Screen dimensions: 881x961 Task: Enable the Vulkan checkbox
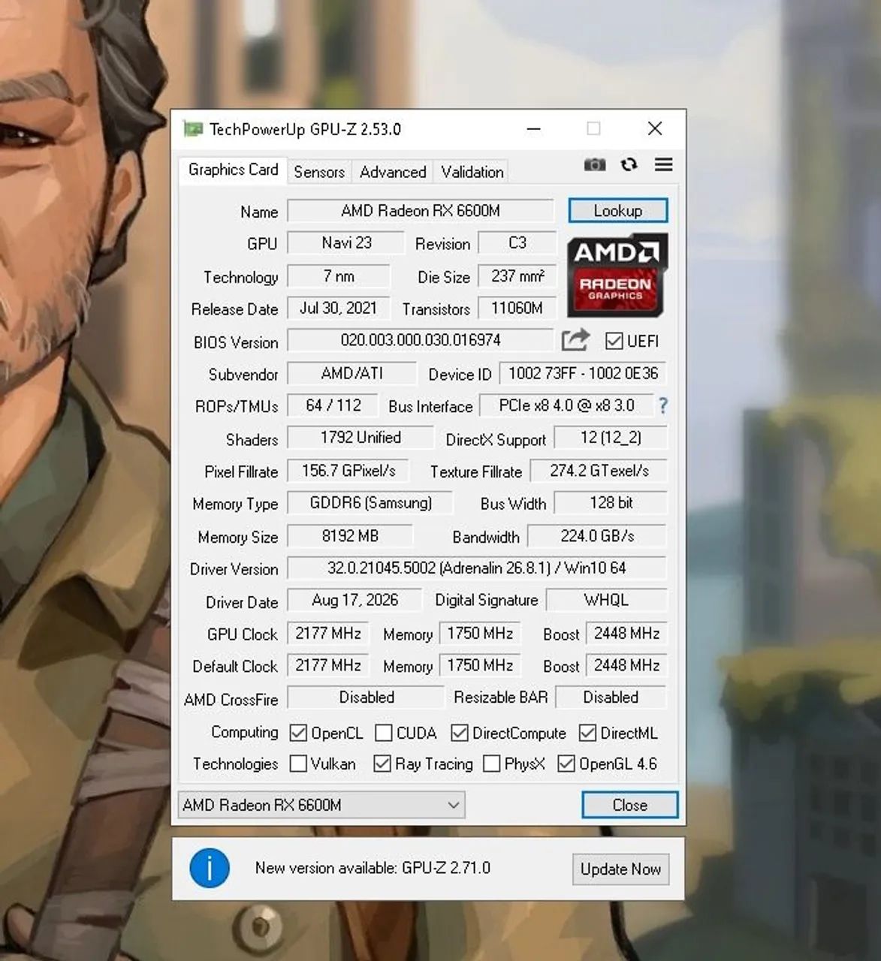[x=298, y=764]
